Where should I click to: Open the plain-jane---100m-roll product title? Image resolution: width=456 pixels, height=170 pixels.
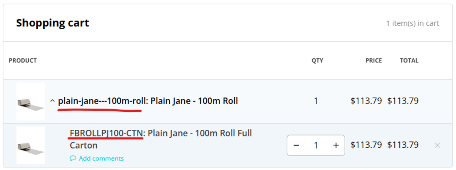tap(148, 101)
